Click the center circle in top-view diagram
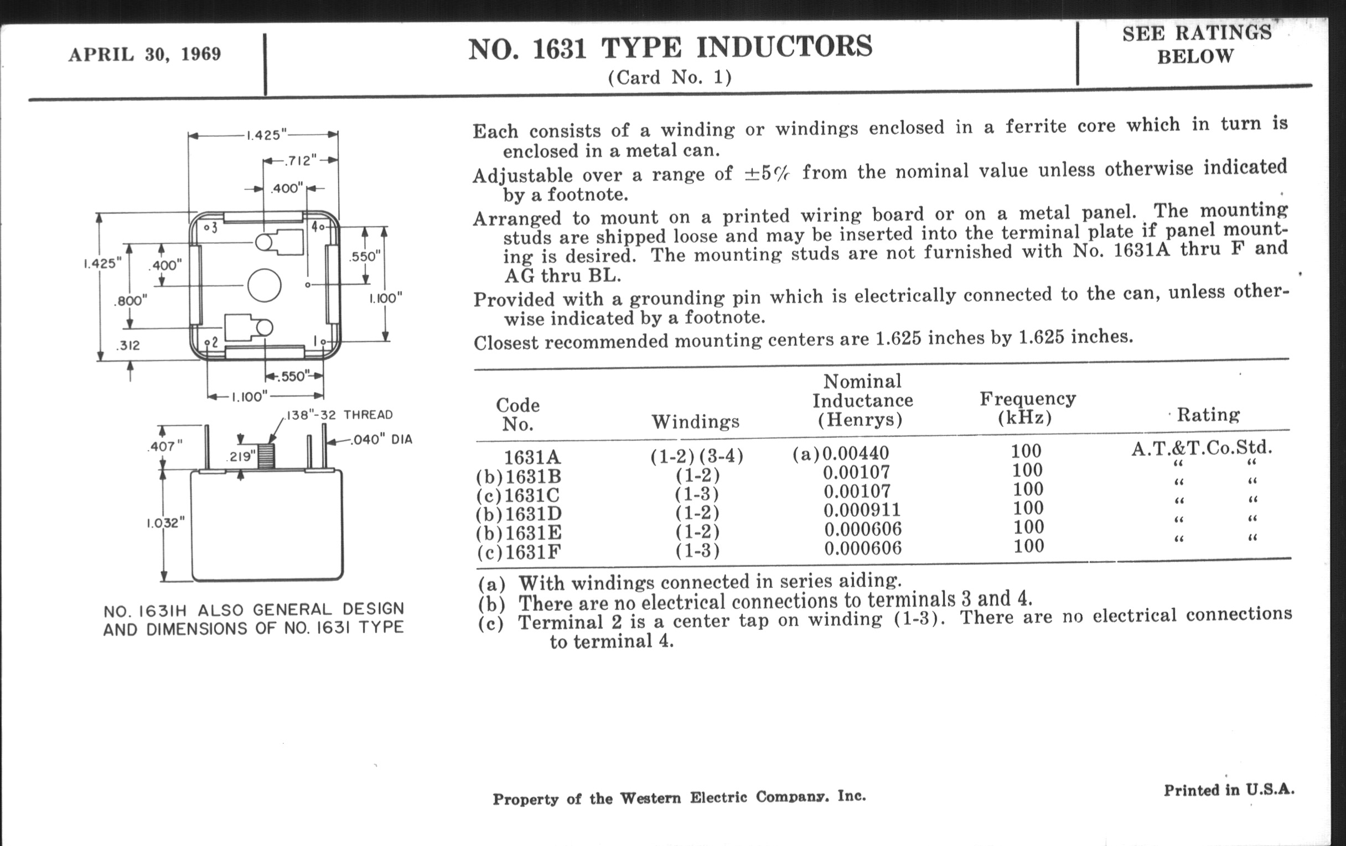The image size is (1346, 846). click(x=264, y=285)
